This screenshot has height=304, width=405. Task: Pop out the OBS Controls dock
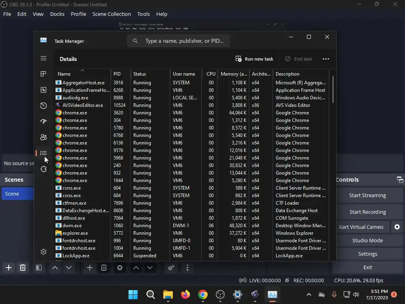coord(400,180)
